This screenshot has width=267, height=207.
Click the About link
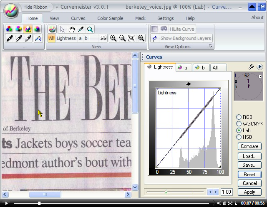[257, 17]
